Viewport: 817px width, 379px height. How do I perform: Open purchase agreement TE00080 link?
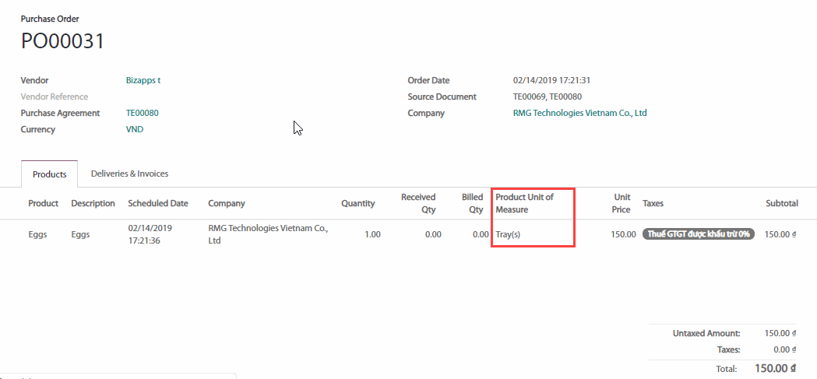(143, 113)
